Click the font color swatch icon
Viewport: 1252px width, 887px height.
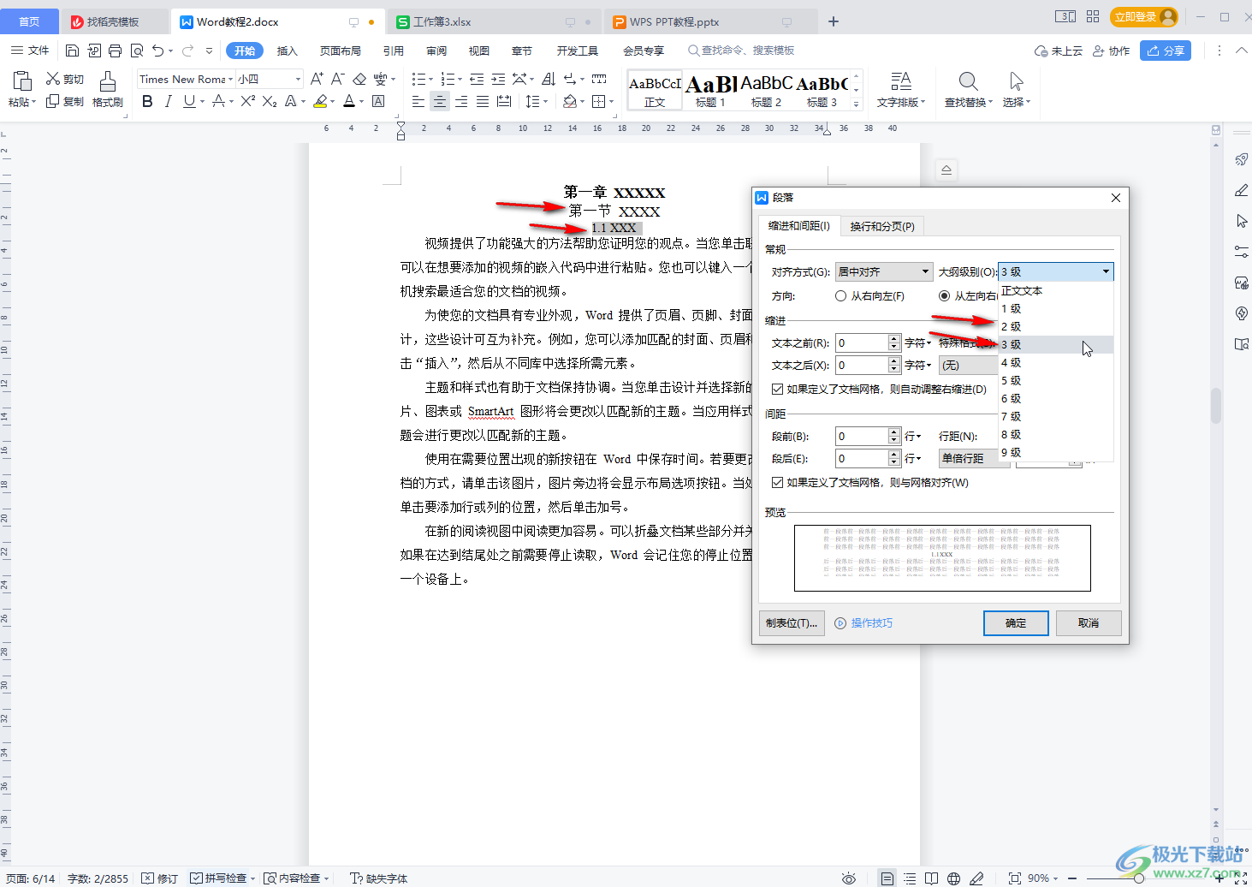click(x=349, y=101)
